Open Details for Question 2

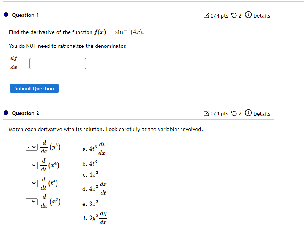coord(261,113)
